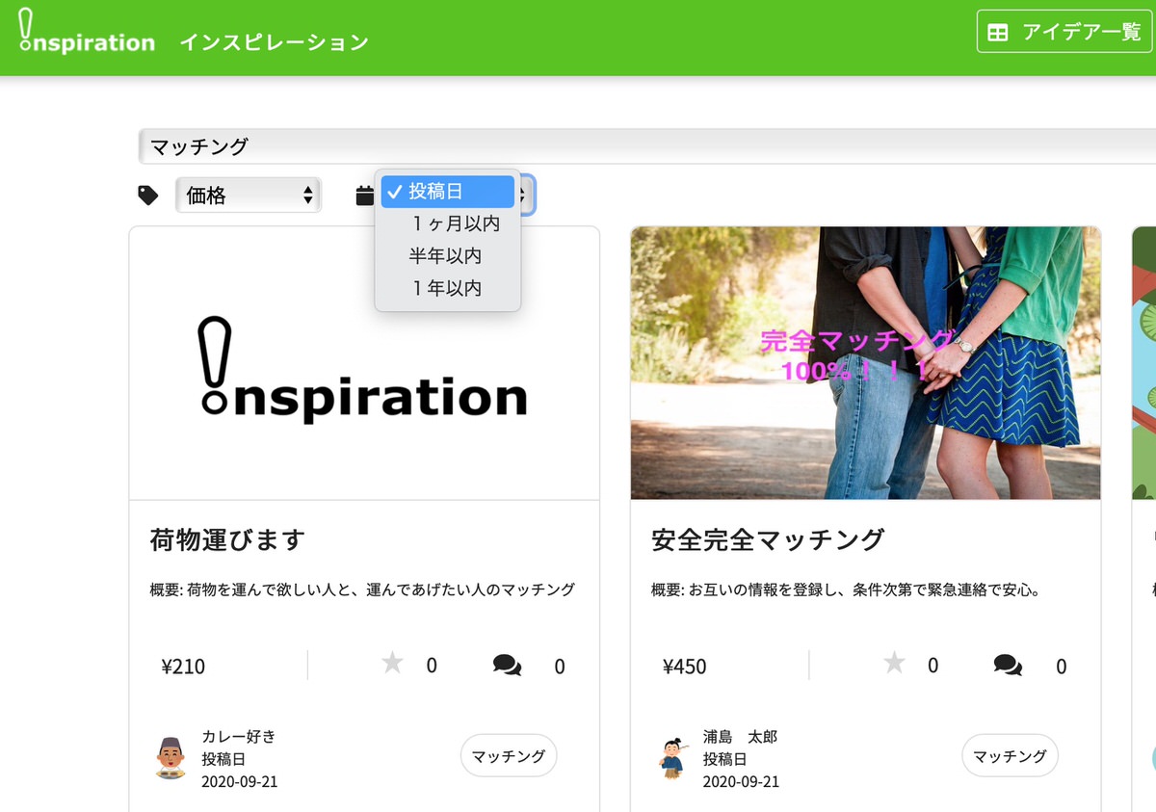Click the star icon on 安全完全マッチング card

point(894,663)
